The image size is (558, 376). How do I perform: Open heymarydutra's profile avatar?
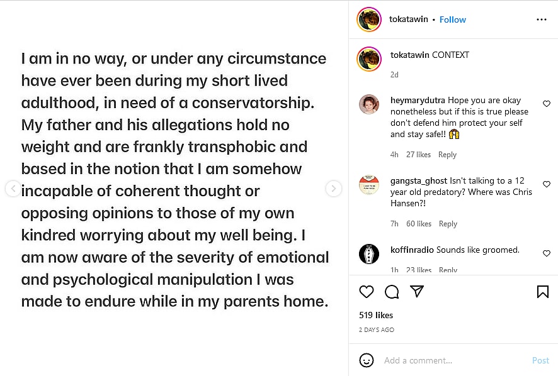369,104
